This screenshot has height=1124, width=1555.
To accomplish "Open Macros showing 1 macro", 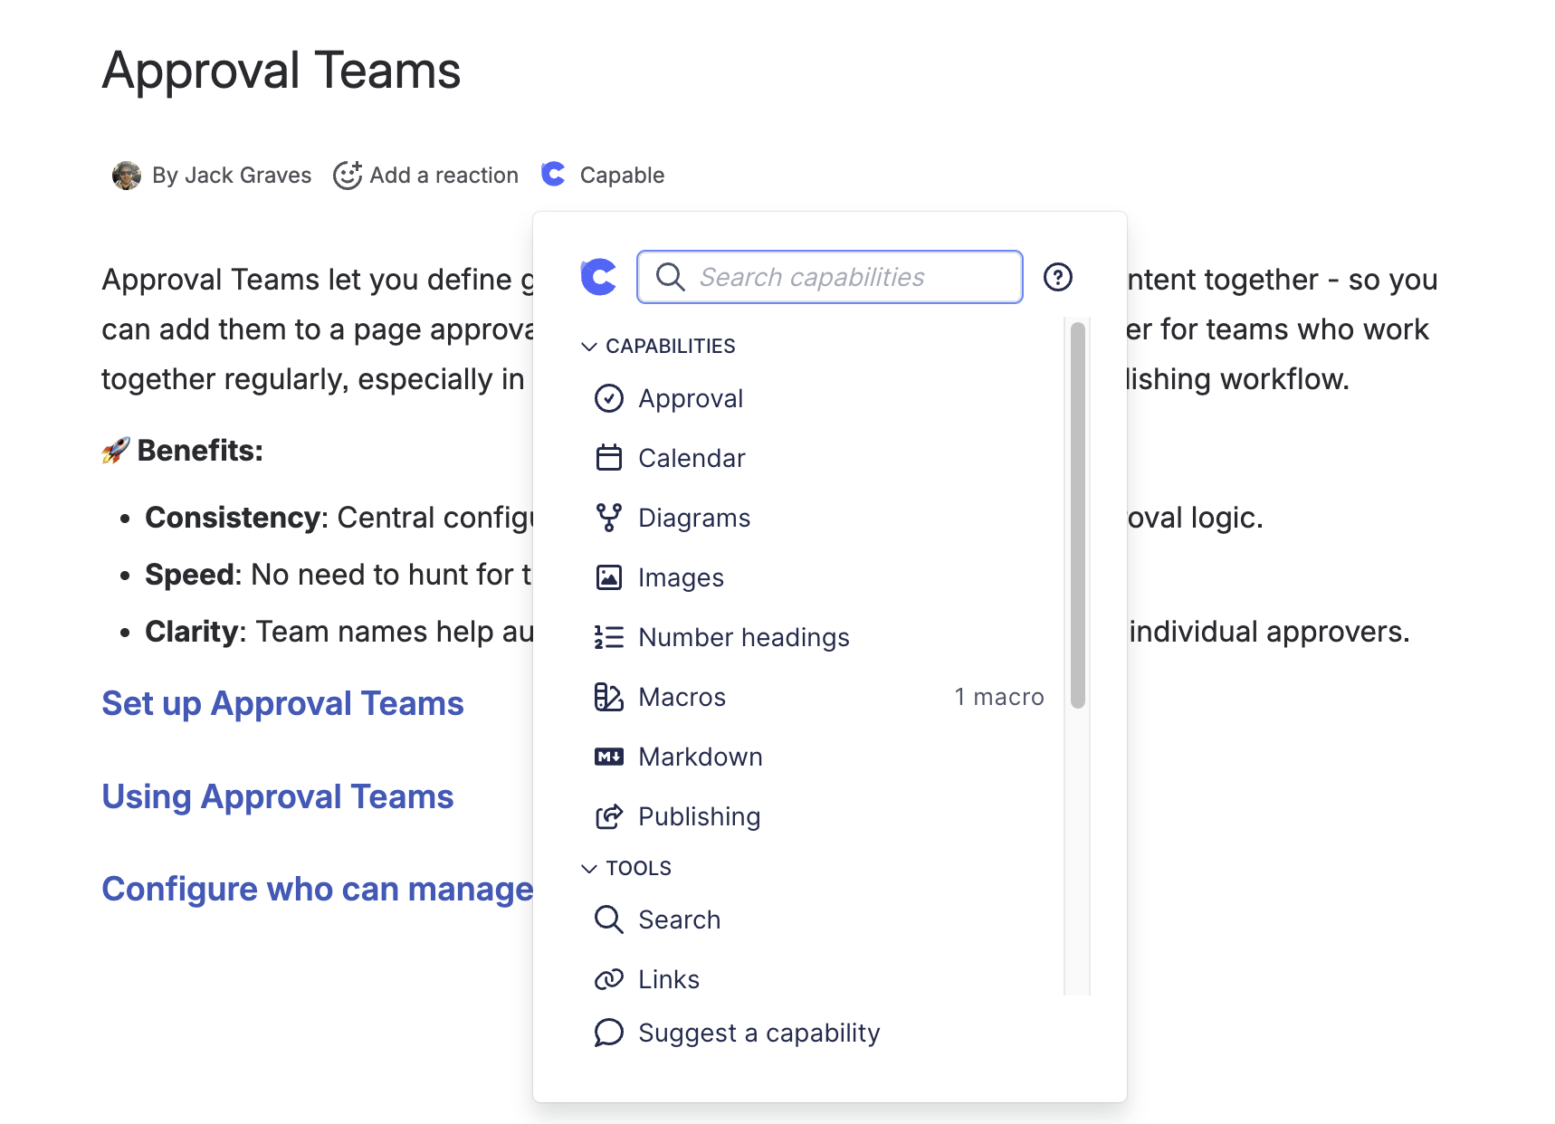I will (x=682, y=697).
